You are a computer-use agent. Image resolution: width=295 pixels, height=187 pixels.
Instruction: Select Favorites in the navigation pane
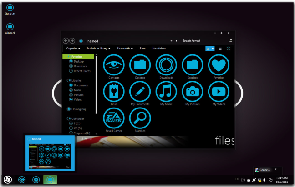(x=78, y=56)
